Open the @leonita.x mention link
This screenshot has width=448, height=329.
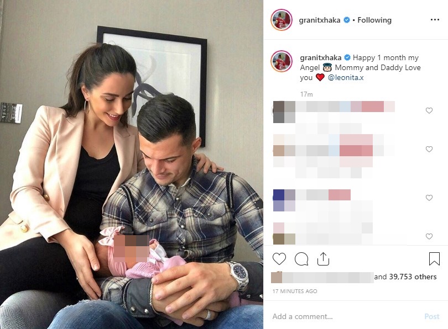click(x=346, y=77)
